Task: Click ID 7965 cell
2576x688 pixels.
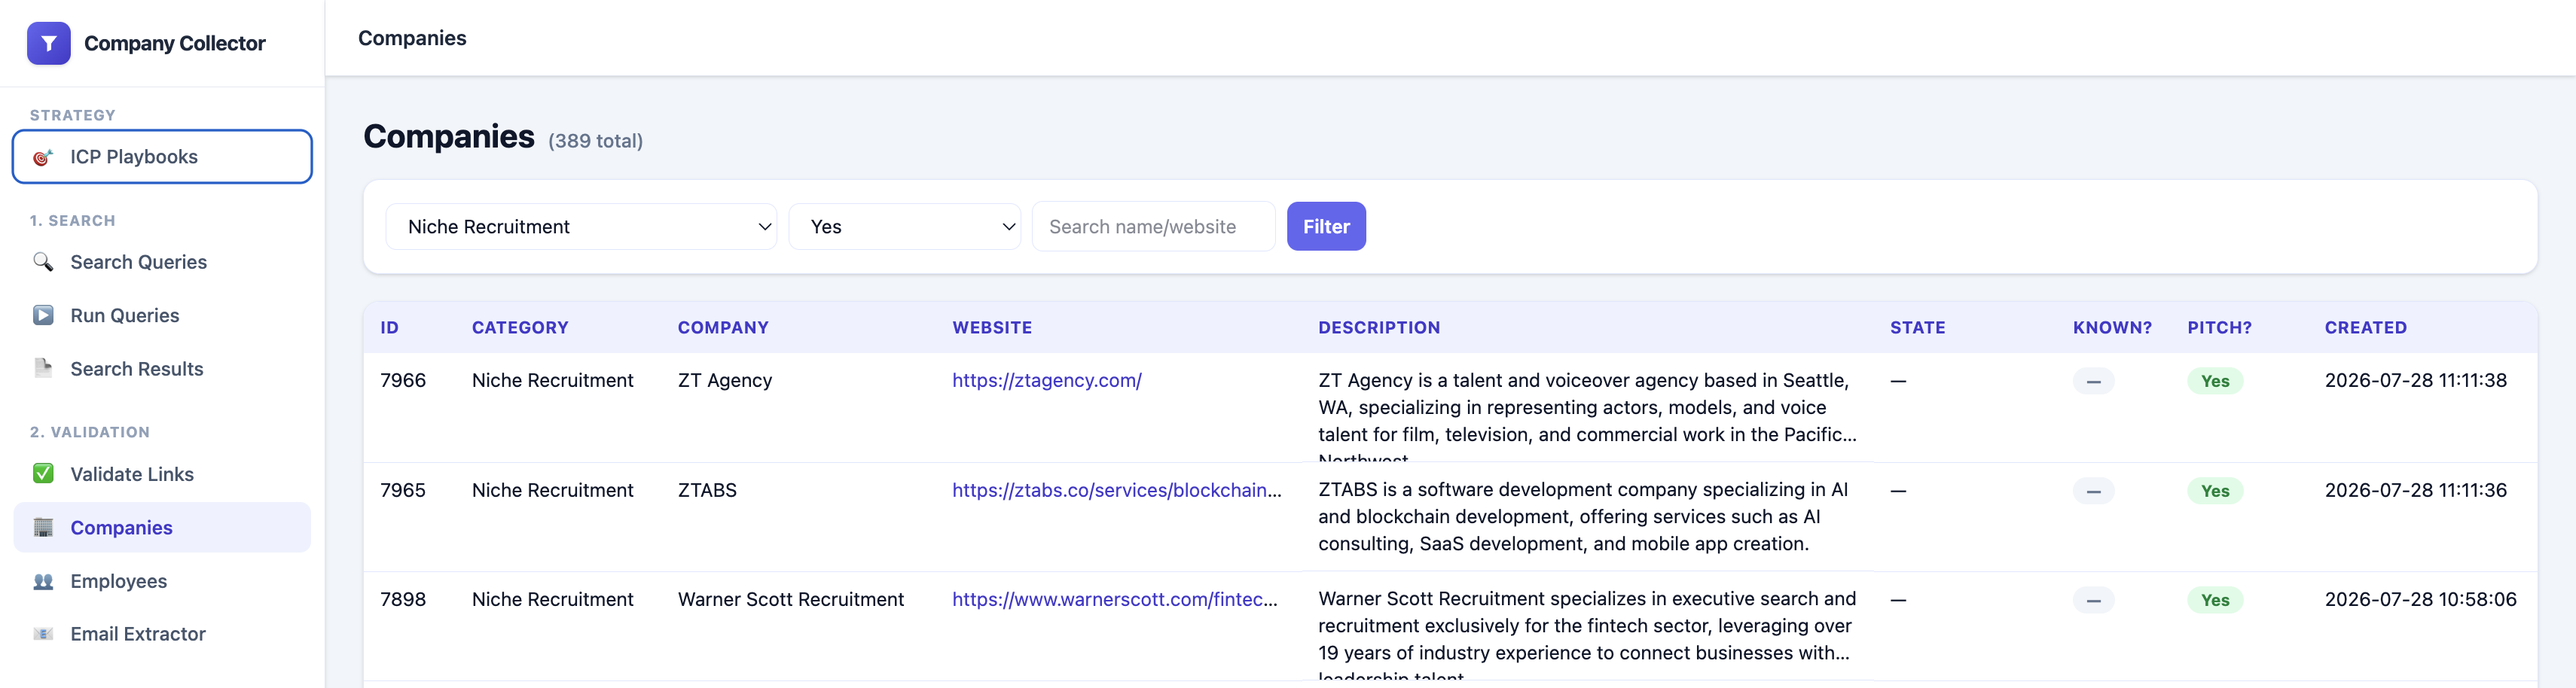Action: click(x=403, y=490)
